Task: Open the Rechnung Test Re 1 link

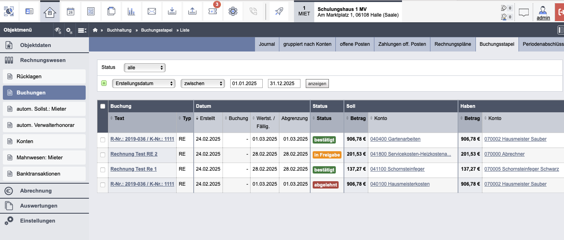Action: coord(134,169)
